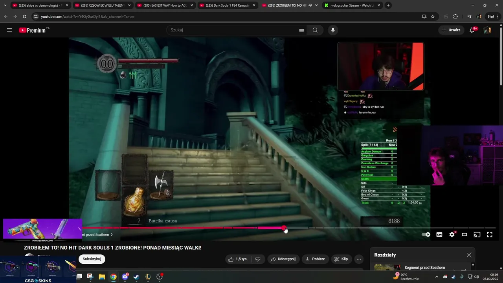Click the Klip clip button
Screen dimensions: 503x283
[x=341, y=259]
